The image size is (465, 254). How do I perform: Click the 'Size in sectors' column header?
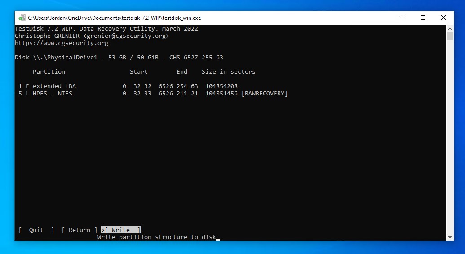tap(228, 72)
